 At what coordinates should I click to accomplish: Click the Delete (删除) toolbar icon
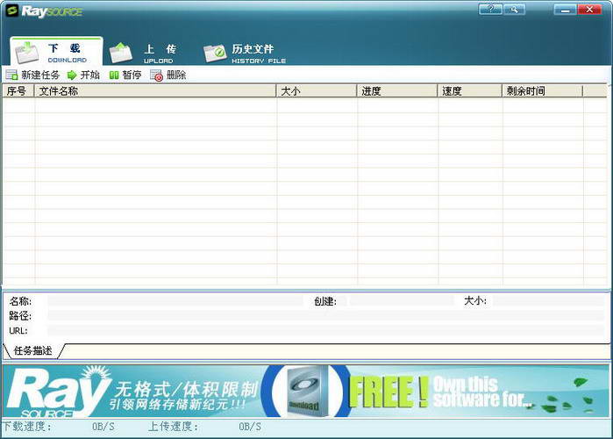tap(156, 76)
